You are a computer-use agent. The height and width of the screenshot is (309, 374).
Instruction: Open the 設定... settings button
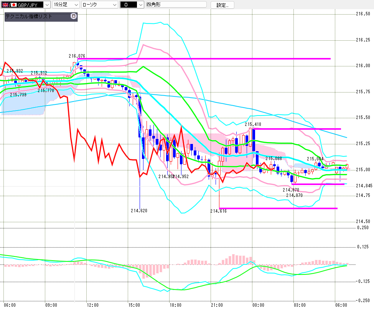[x=222, y=5]
